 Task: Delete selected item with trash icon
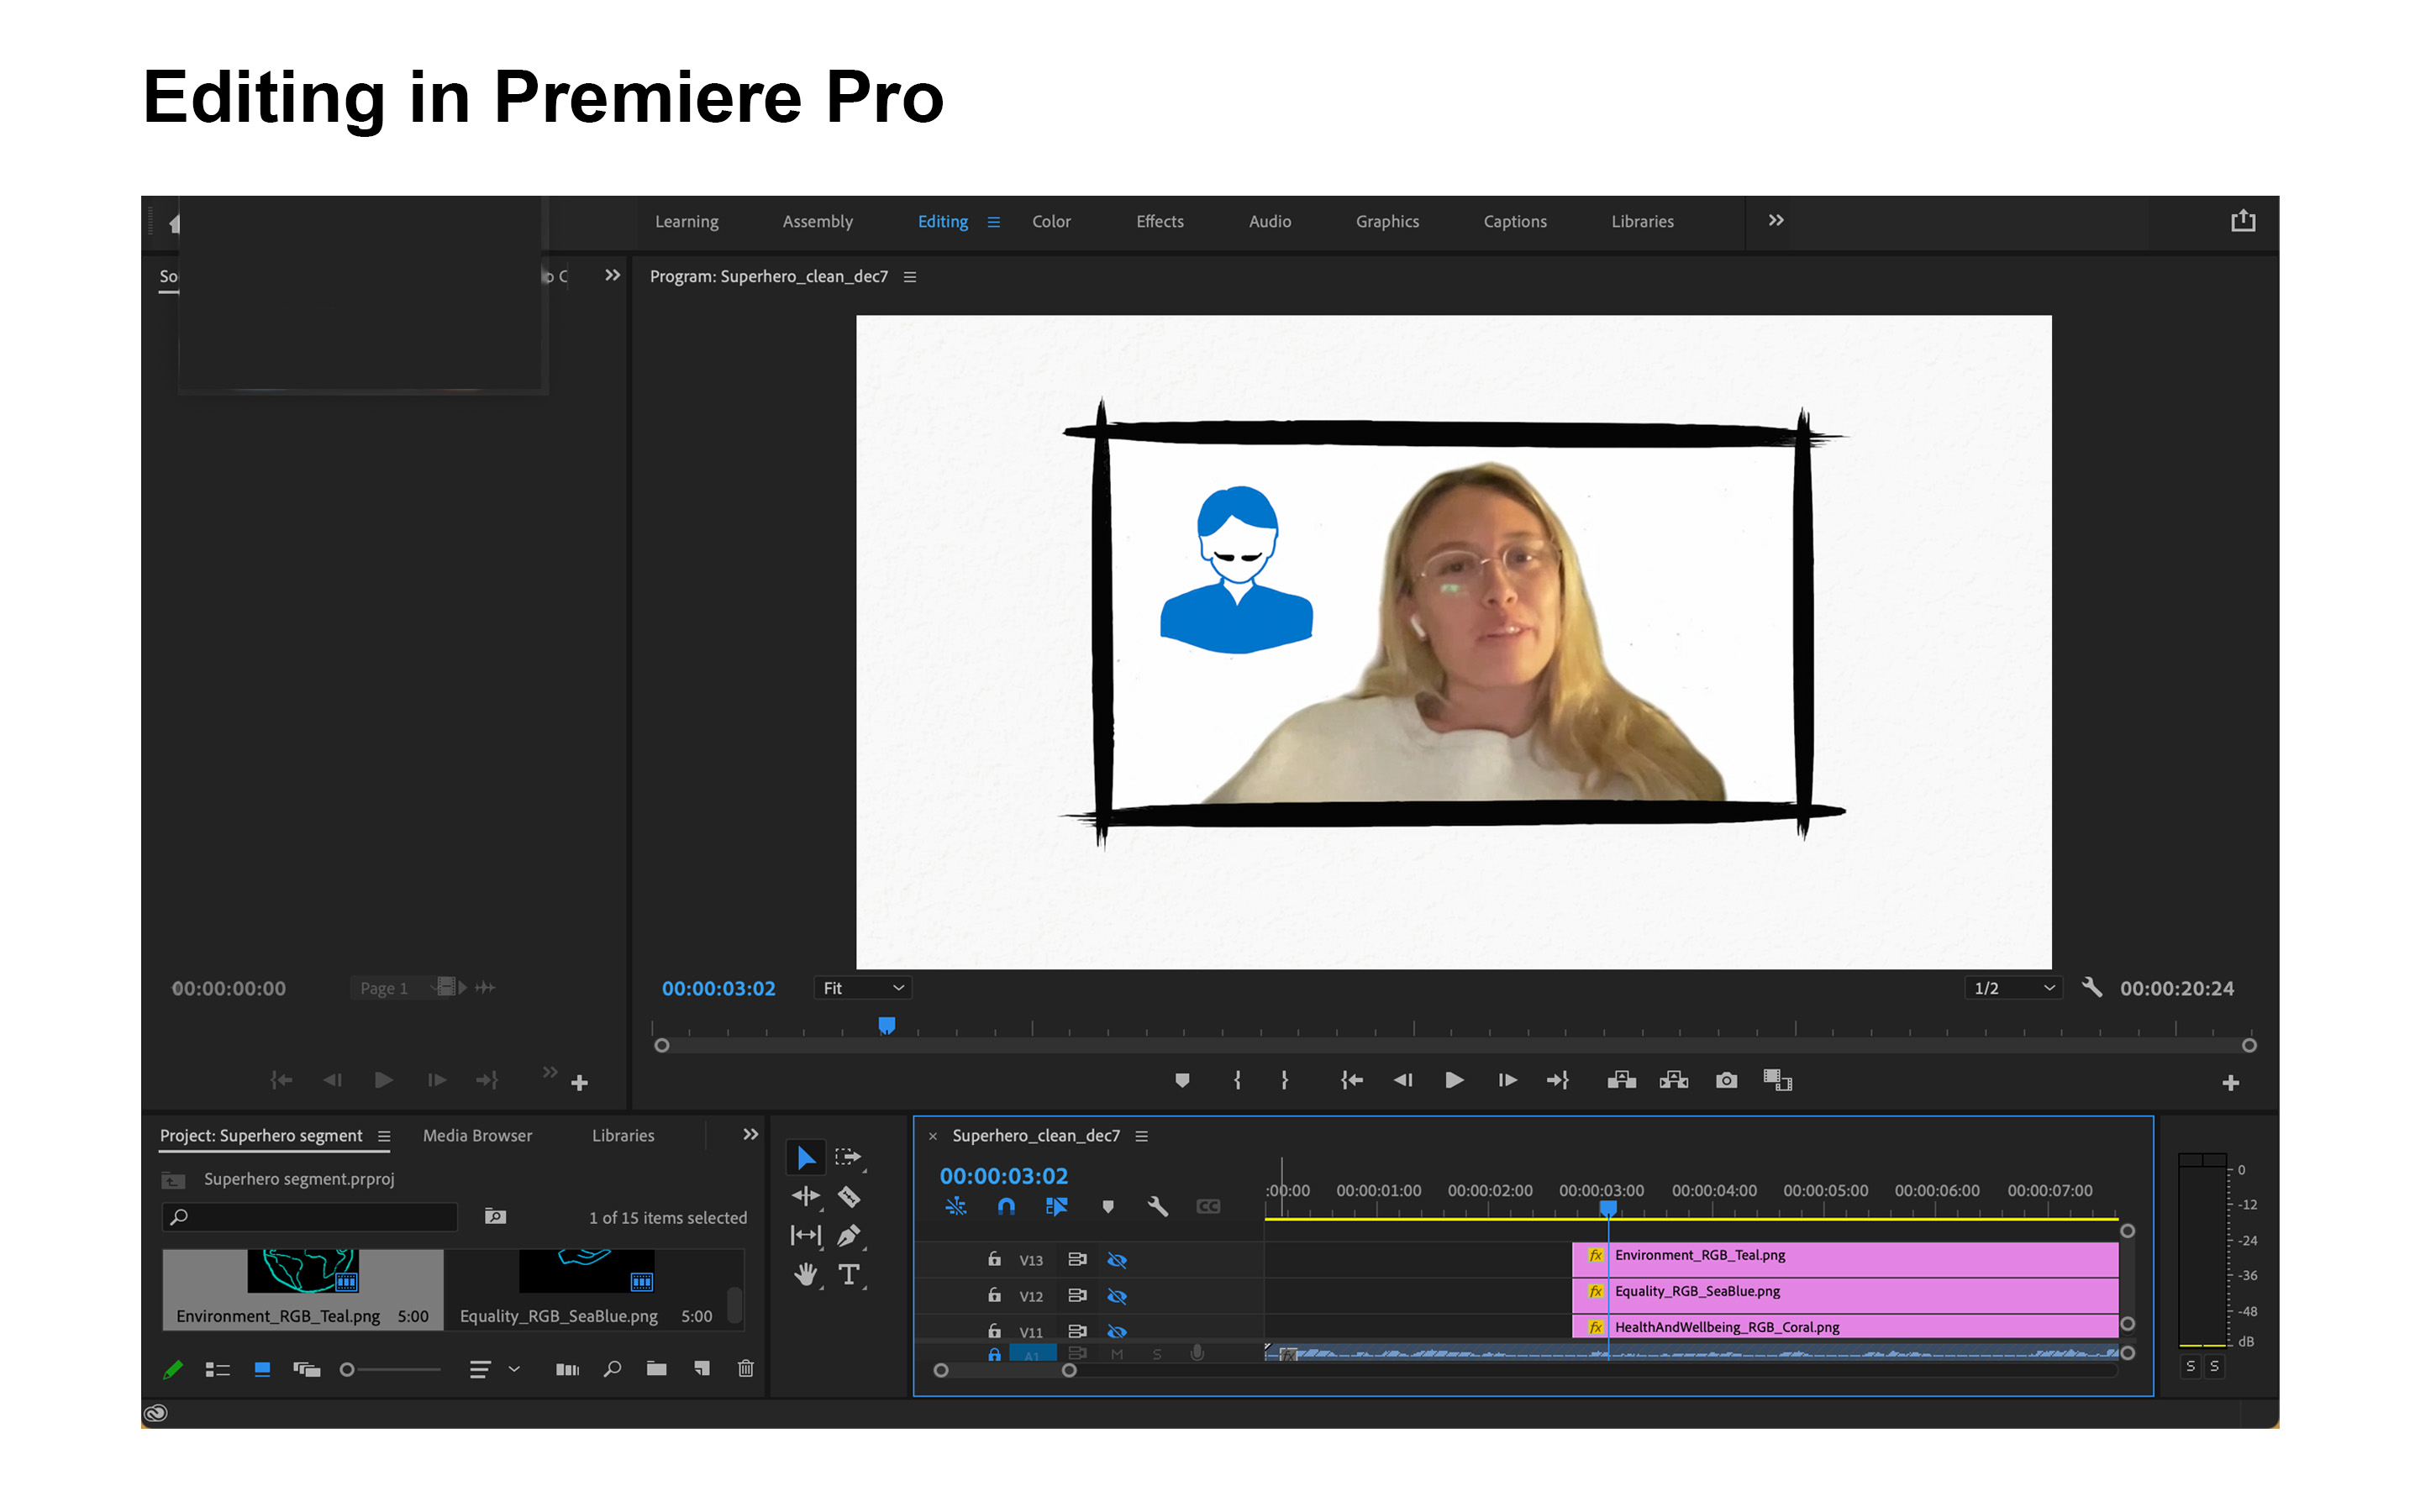coord(745,1369)
